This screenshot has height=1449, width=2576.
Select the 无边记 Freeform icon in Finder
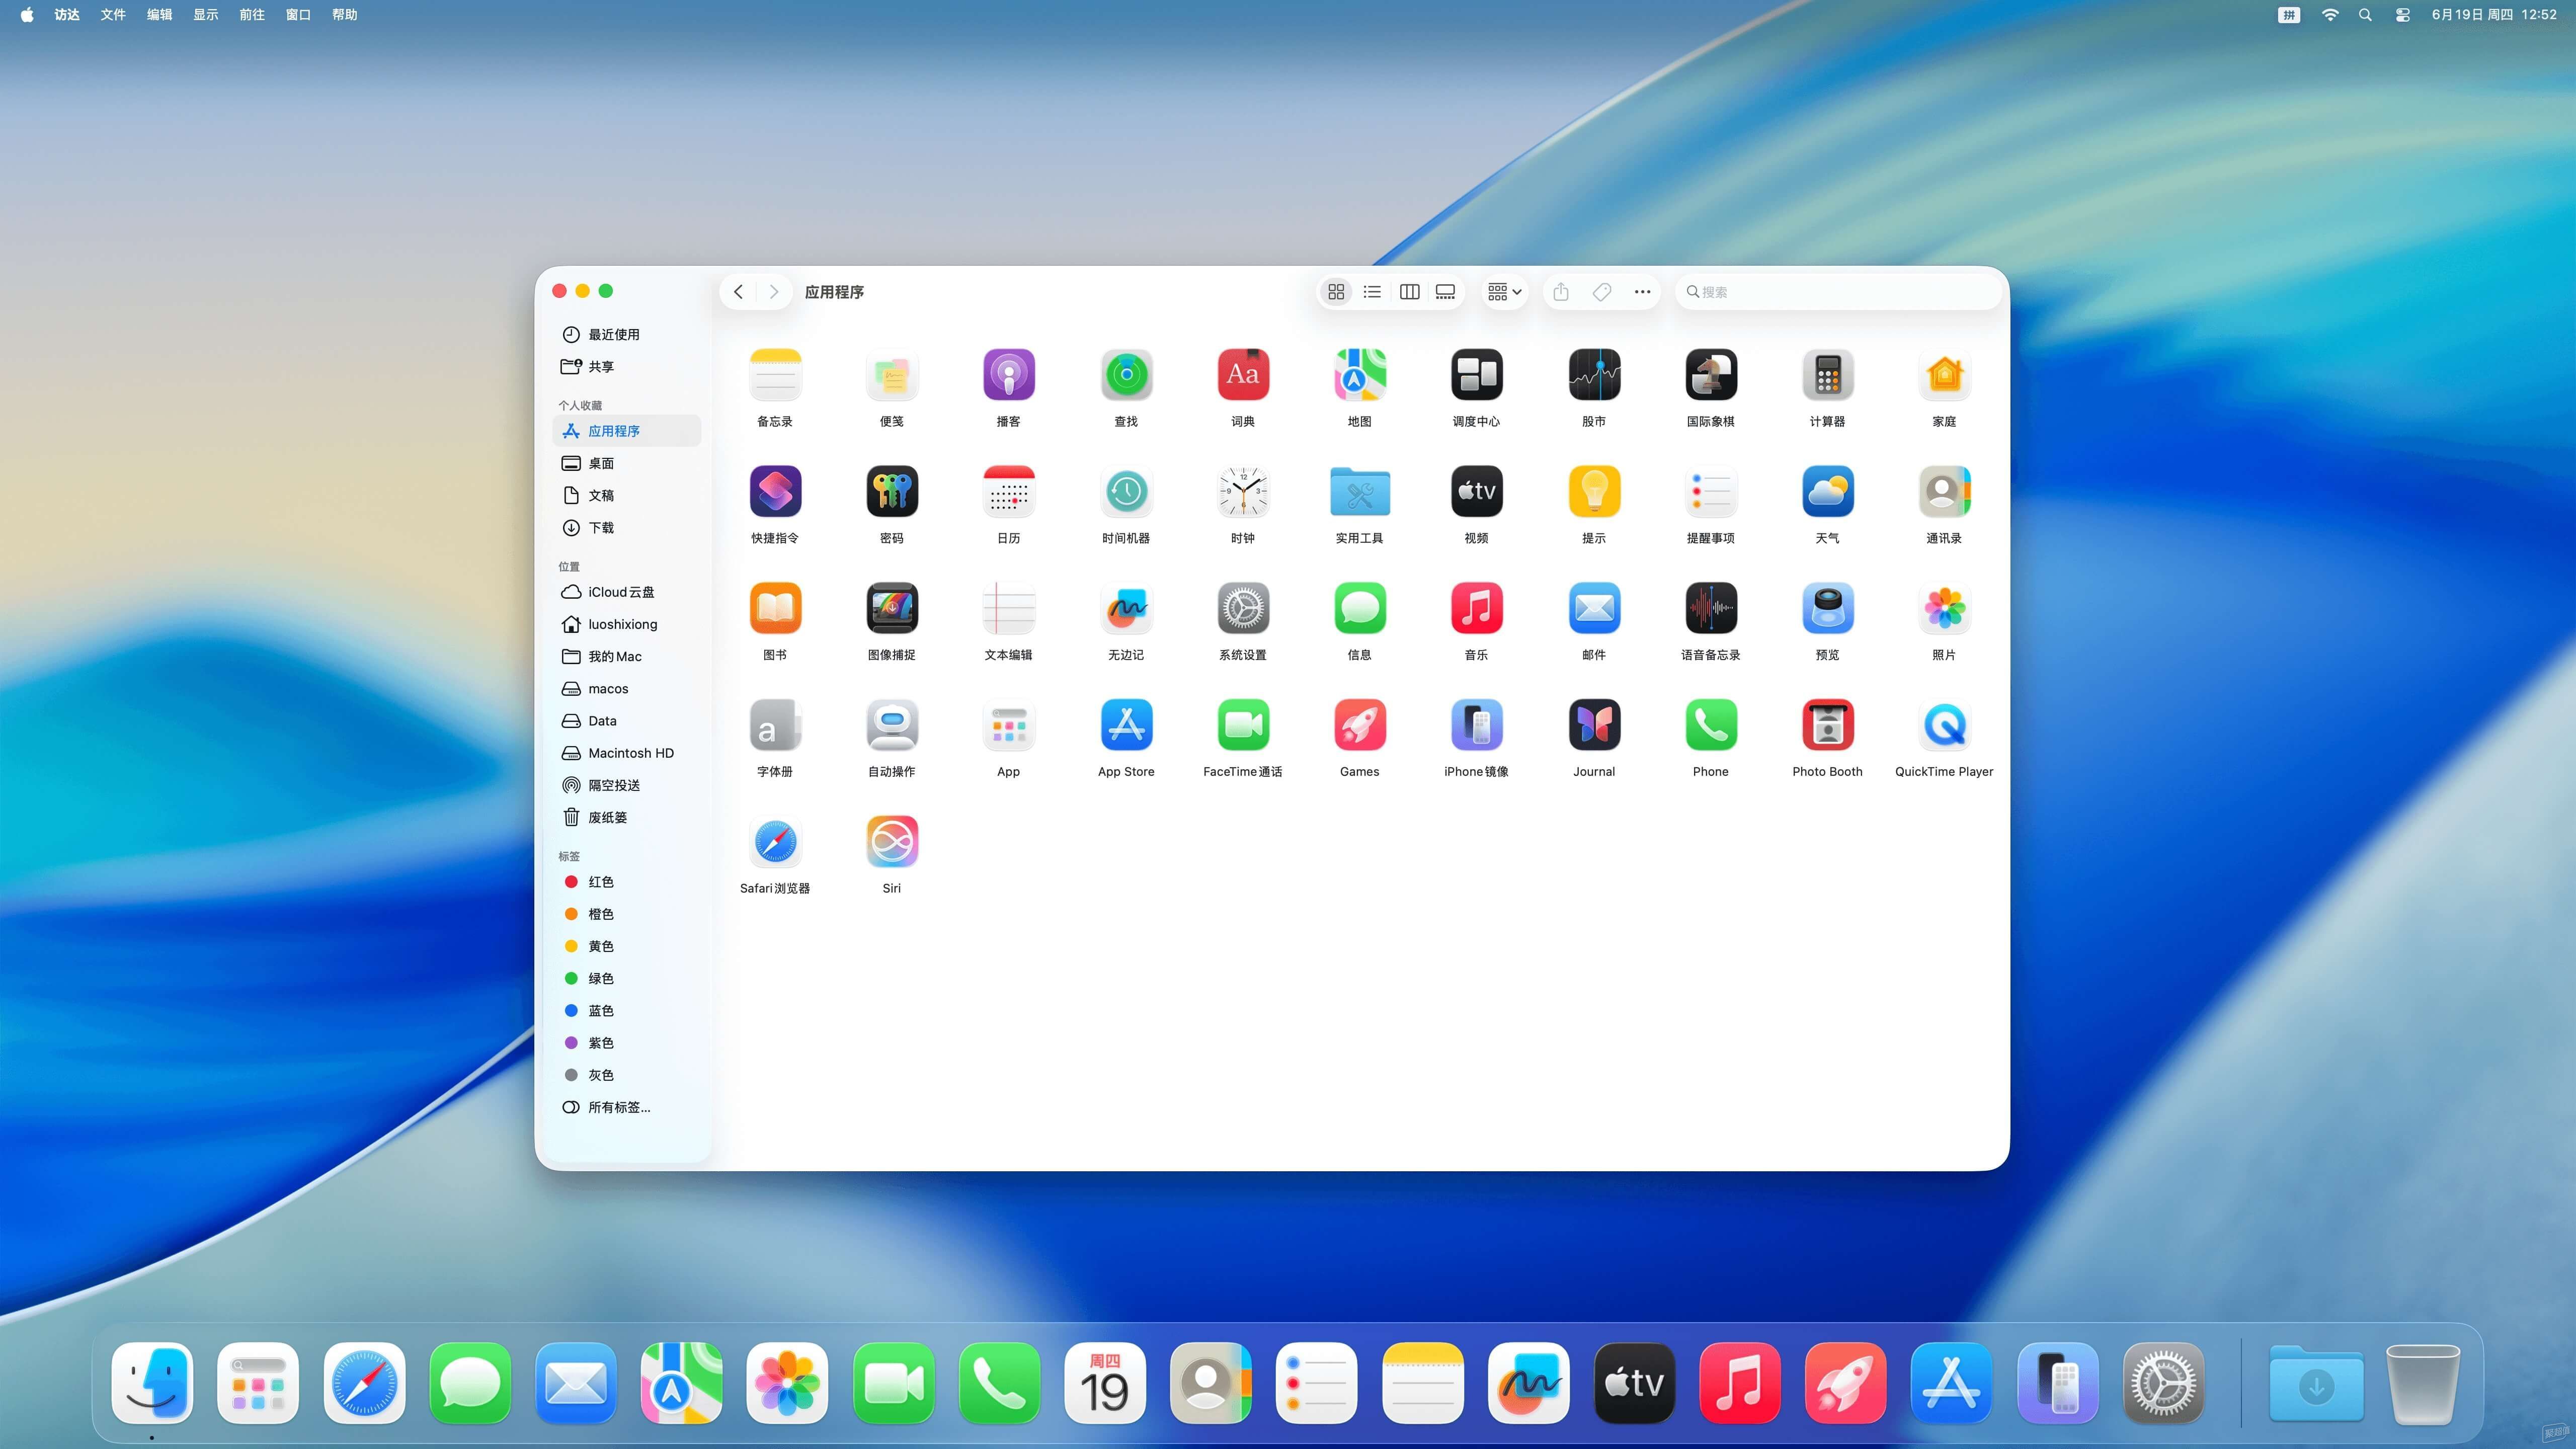coord(1126,608)
